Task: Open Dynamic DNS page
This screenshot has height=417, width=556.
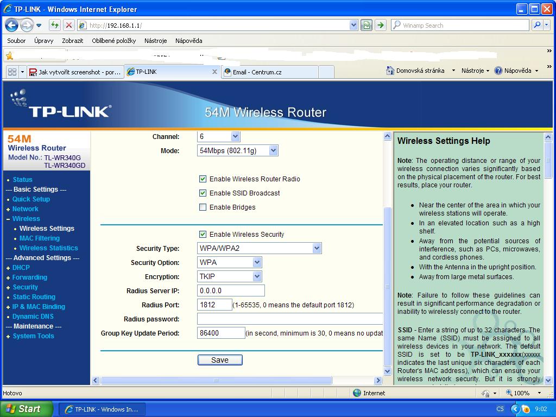Action: [33, 317]
